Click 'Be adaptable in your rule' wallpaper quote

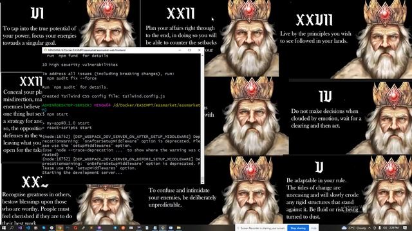pyautogui.click(x=322, y=198)
